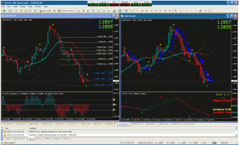Click the zoom out magnifier icon
The image size is (239, 145).
coord(98,11)
